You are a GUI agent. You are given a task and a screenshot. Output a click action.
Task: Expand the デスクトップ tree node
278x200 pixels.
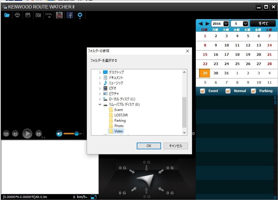coord(100,72)
